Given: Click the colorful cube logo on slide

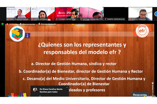Looking at the screenshot, I should [16, 34].
